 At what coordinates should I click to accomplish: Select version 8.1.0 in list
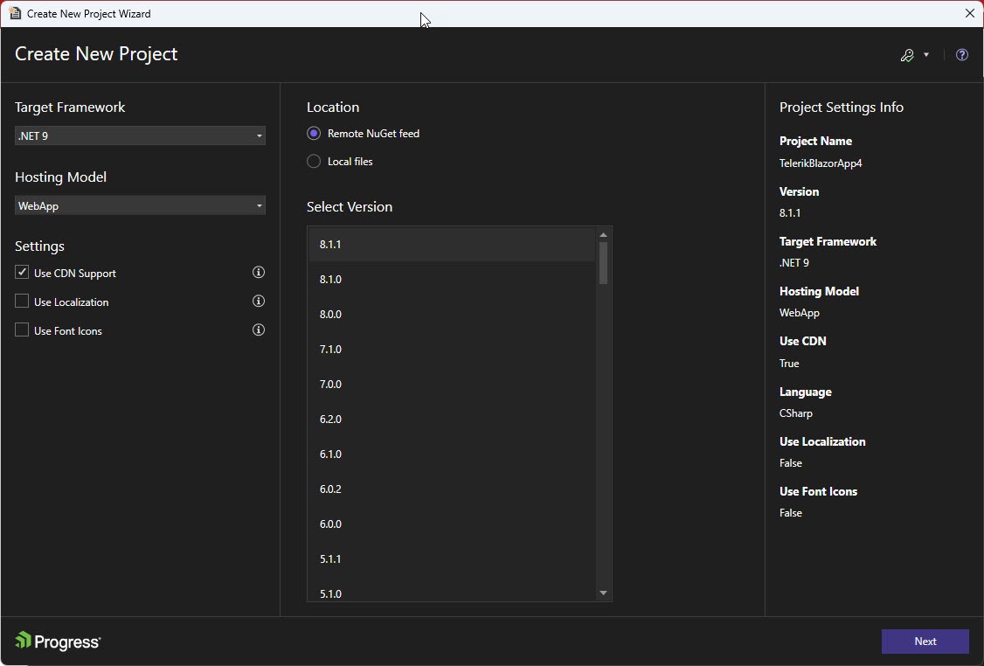pyautogui.click(x=452, y=280)
